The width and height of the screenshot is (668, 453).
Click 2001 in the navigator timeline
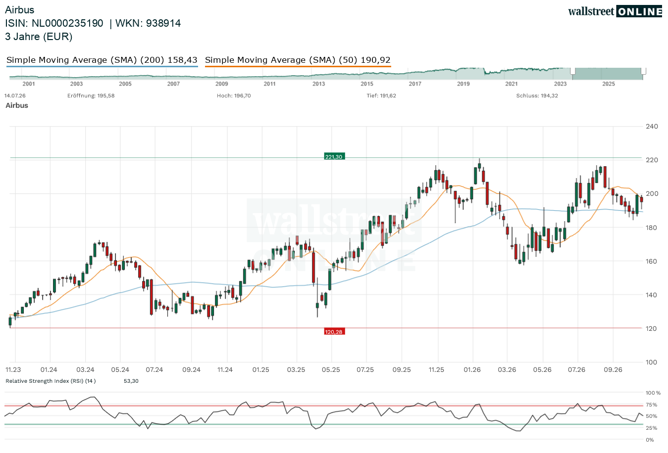click(29, 84)
